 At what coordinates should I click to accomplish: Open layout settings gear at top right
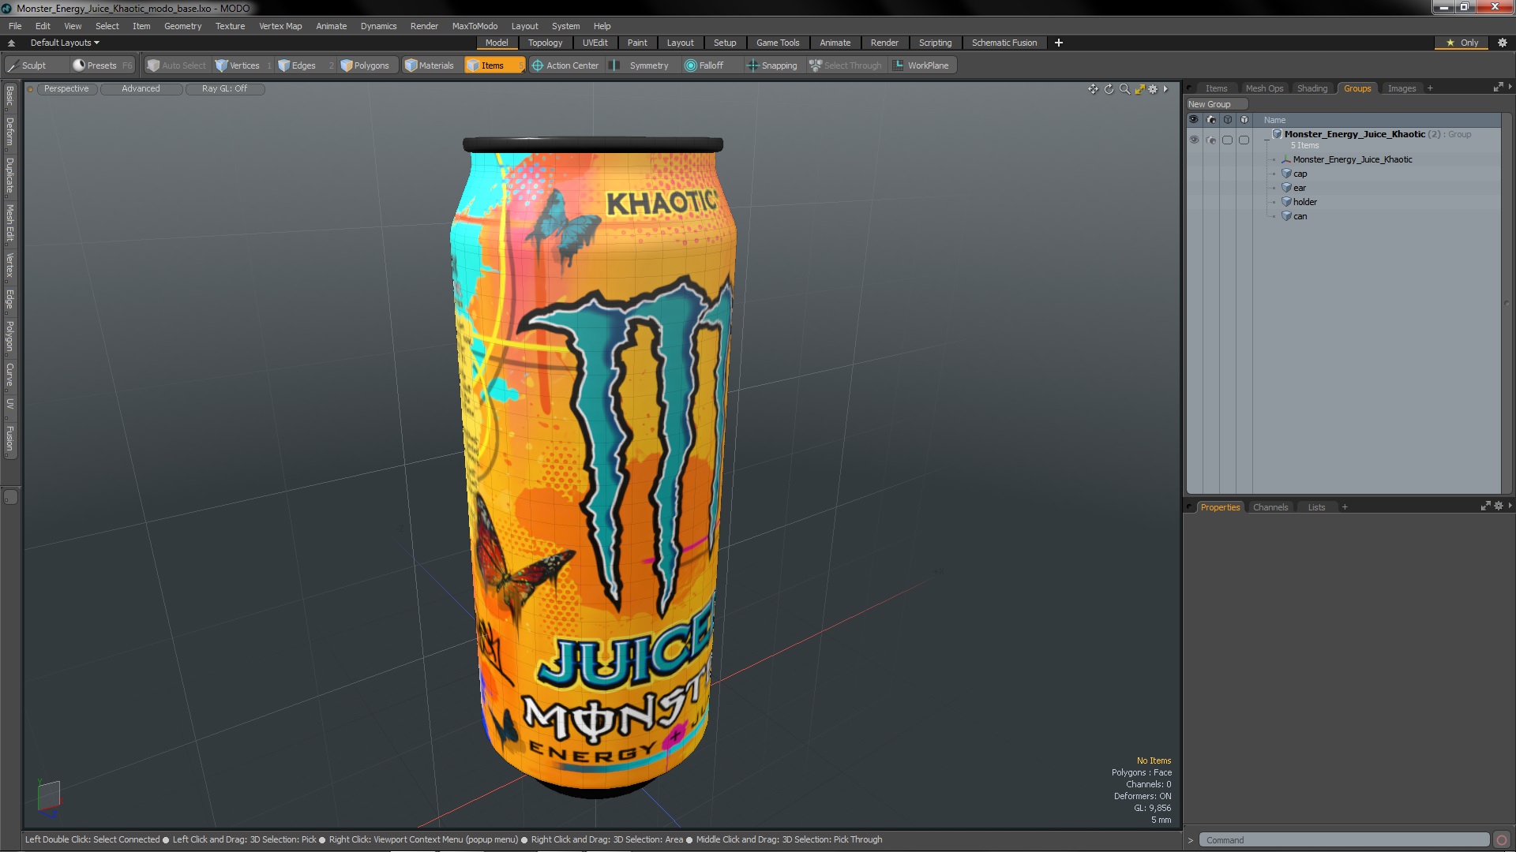(1503, 43)
